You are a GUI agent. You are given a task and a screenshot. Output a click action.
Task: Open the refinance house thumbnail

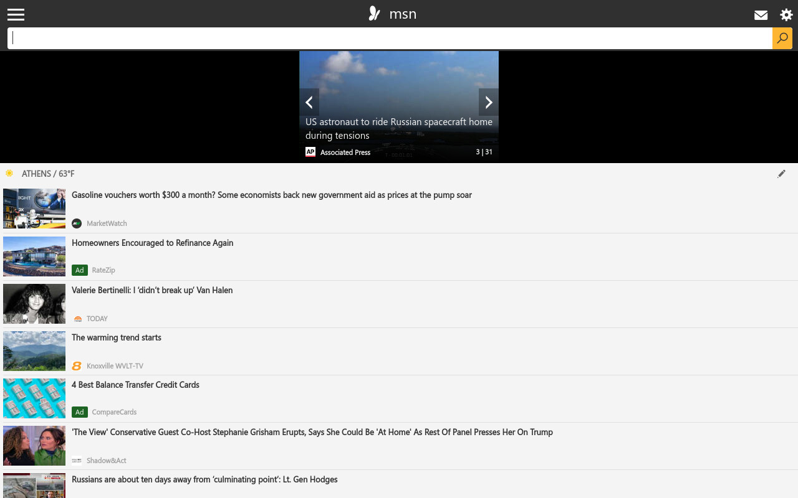(34, 256)
